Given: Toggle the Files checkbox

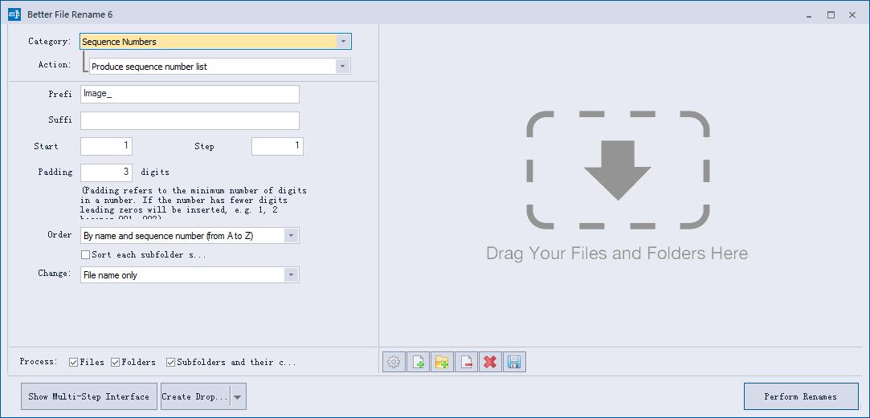Looking at the screenshot, I should click(73, 363).
